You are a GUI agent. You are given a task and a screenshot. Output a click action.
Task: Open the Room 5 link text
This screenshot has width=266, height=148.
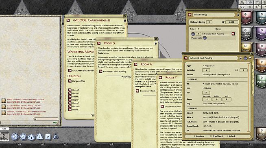point(76,103)
